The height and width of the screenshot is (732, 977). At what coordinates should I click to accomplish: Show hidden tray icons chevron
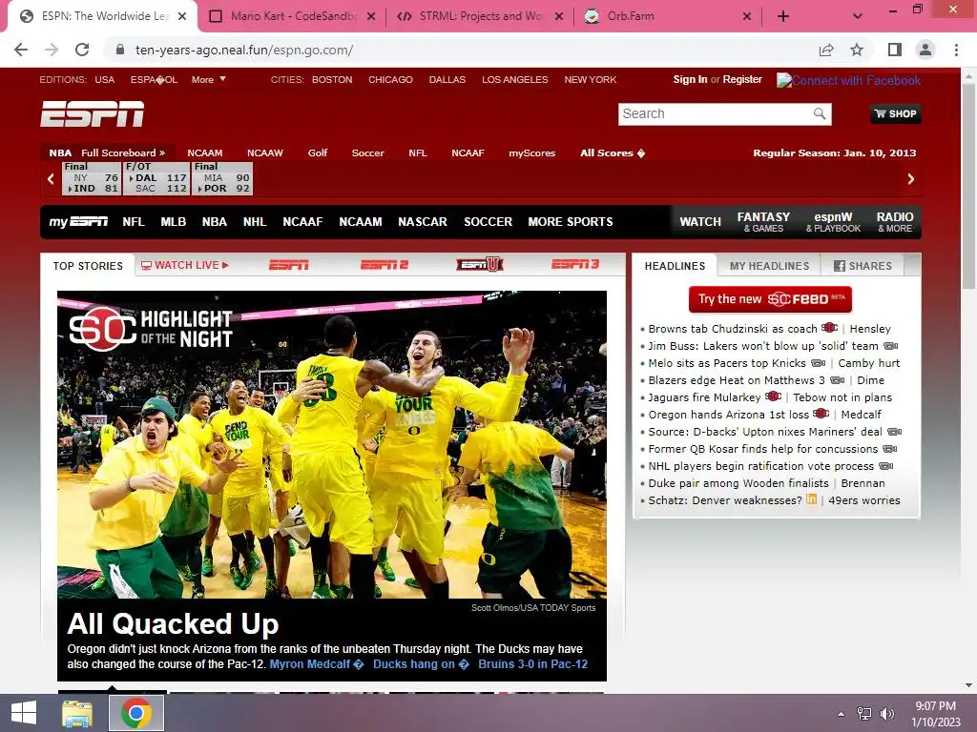pyautogui.click(x=842, y=714)
